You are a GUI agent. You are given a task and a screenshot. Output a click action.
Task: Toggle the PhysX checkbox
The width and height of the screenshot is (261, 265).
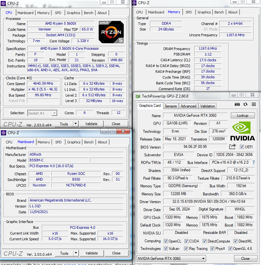(x=212, y=248)
